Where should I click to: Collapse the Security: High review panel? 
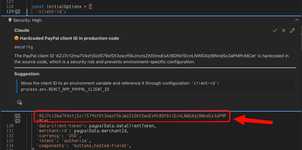[297, 20]
